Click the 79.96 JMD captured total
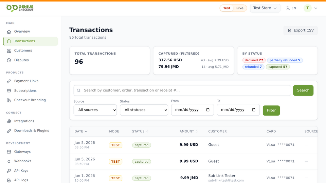Image resolution: width=326 pixels, height=183 pixels. 169,67
